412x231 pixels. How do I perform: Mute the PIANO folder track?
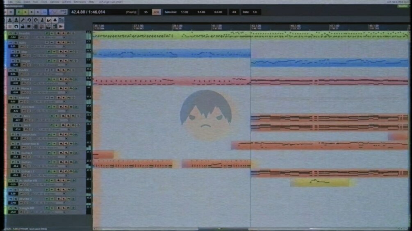tap(11, 70)
